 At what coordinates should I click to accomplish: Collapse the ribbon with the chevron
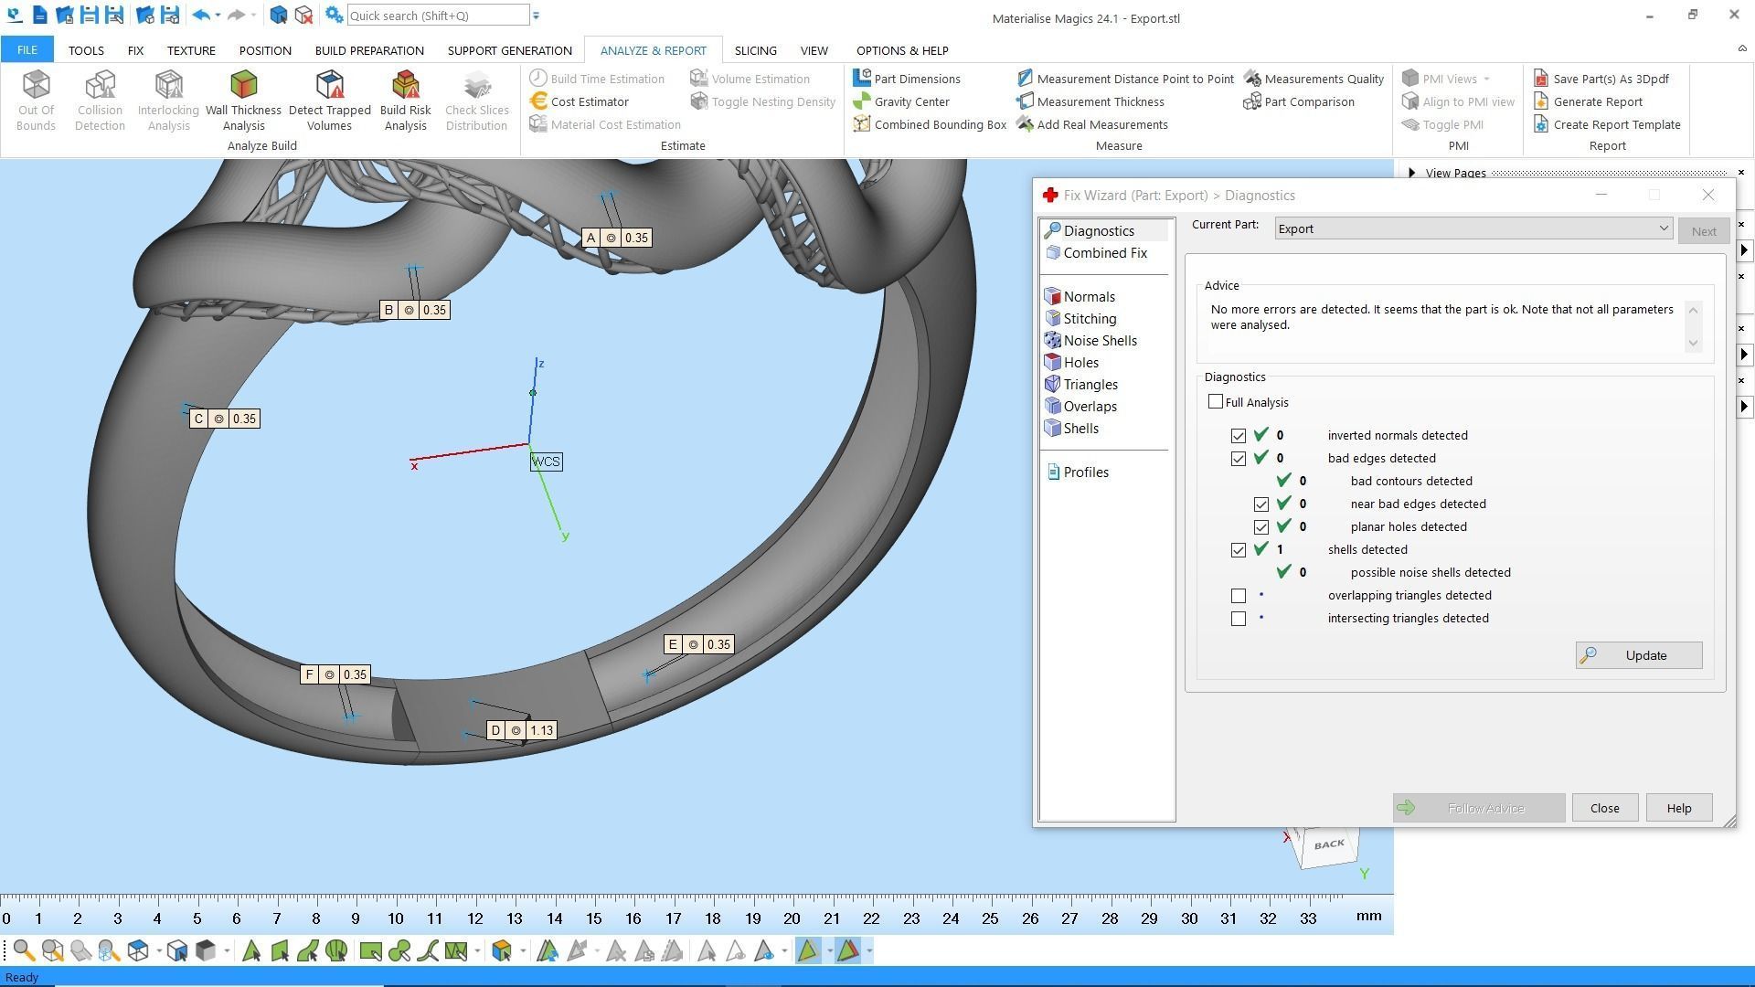pyautogui.click(x=1741, y=49)
